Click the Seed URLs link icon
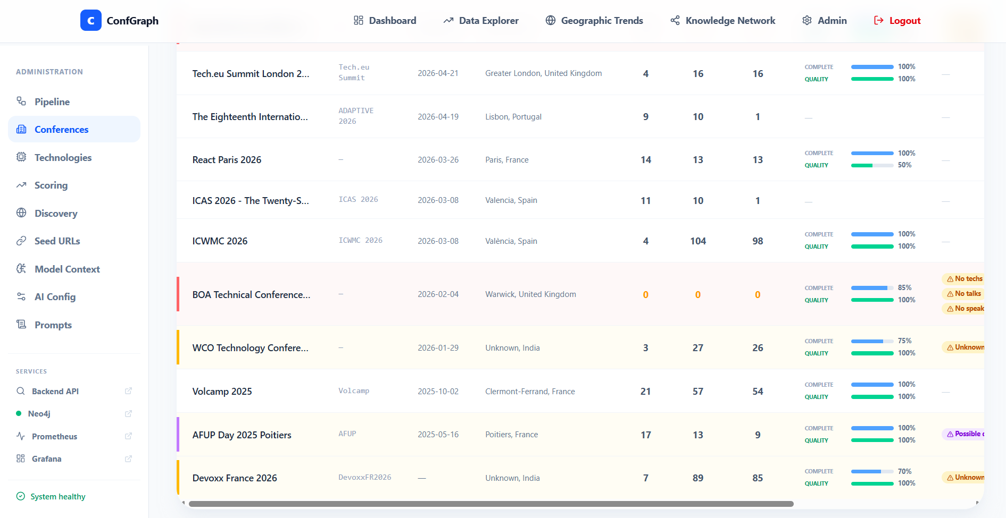This screenshot has width=1006, height=518. pyautogui.click(x=21, y=241)
